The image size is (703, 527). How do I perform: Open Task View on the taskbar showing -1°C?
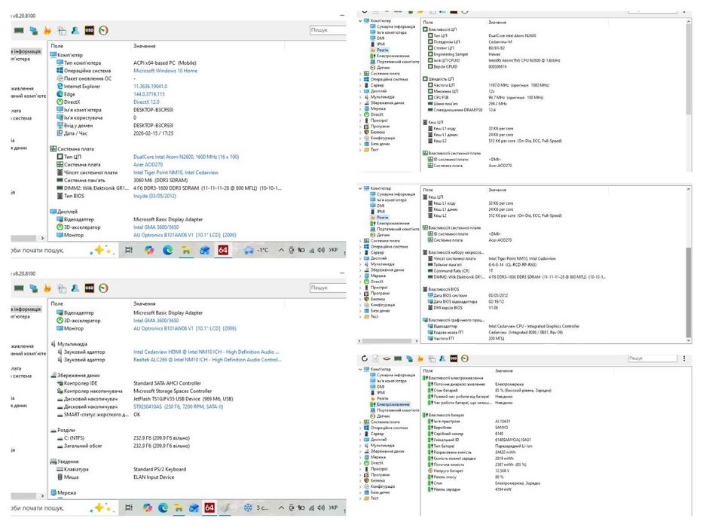tap(129, 250)
